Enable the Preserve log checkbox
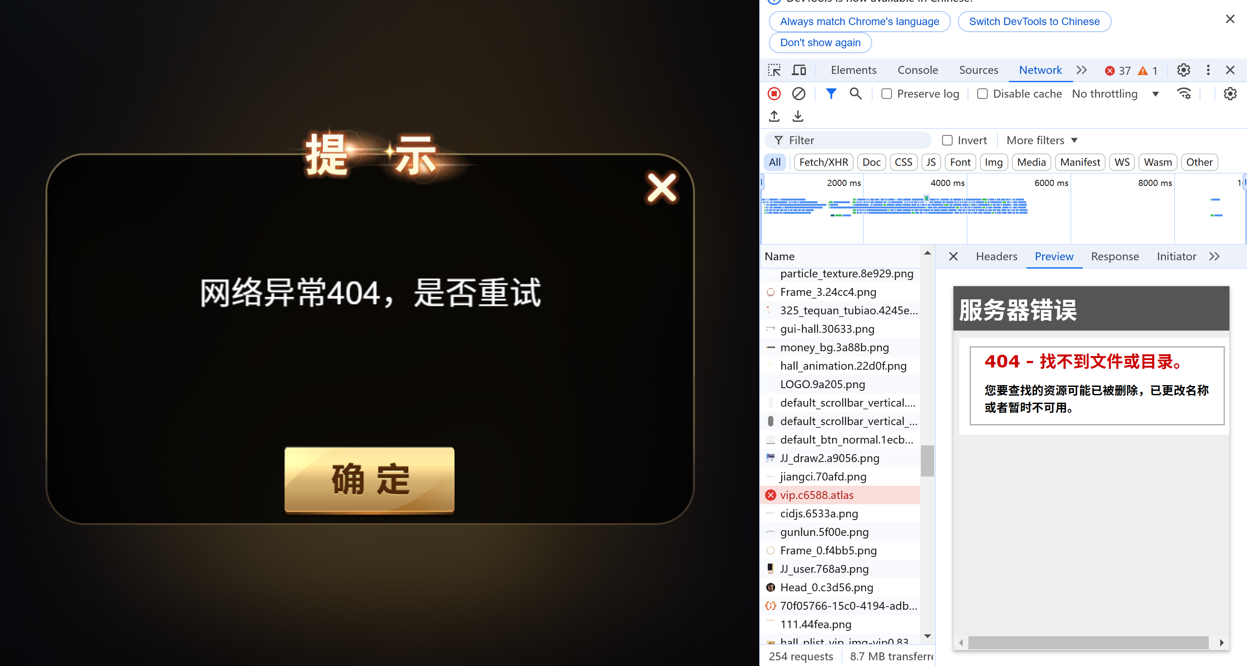Screen dimensions: 1247x666 886,94
